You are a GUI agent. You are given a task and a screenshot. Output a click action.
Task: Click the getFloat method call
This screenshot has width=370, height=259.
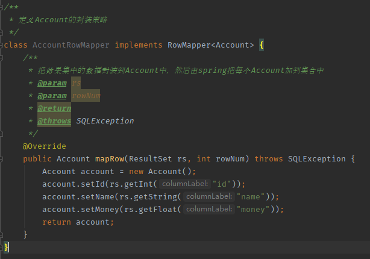pyautogui.click(x=158, y=210)
